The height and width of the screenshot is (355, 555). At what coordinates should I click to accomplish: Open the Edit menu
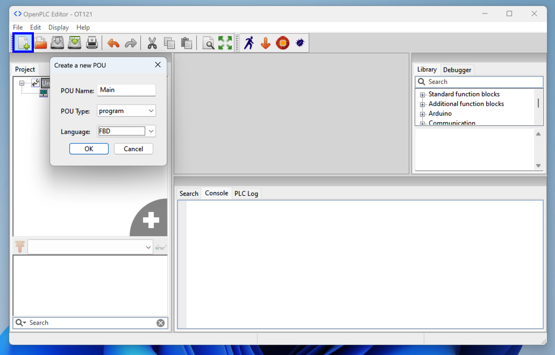coord(35,27)
